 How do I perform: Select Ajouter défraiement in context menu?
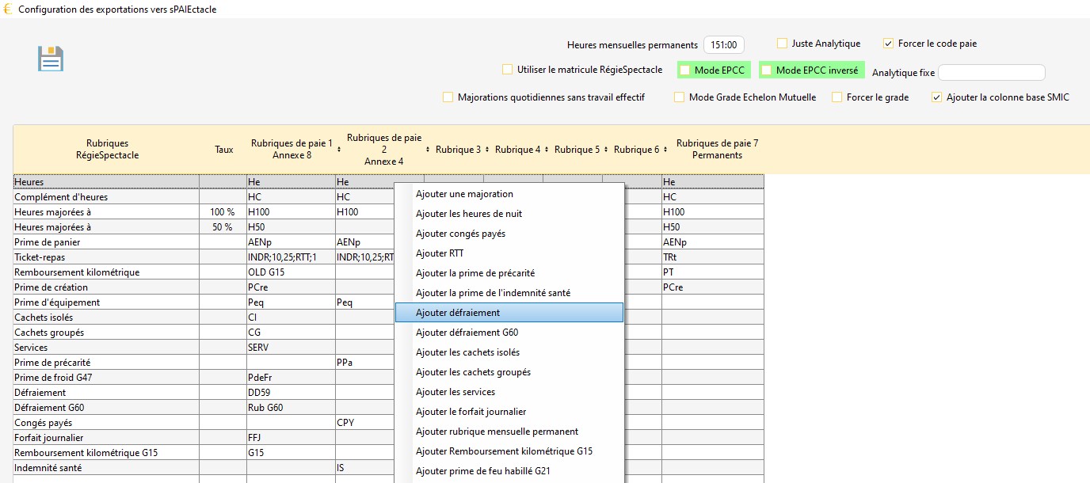tap(458, 313)
